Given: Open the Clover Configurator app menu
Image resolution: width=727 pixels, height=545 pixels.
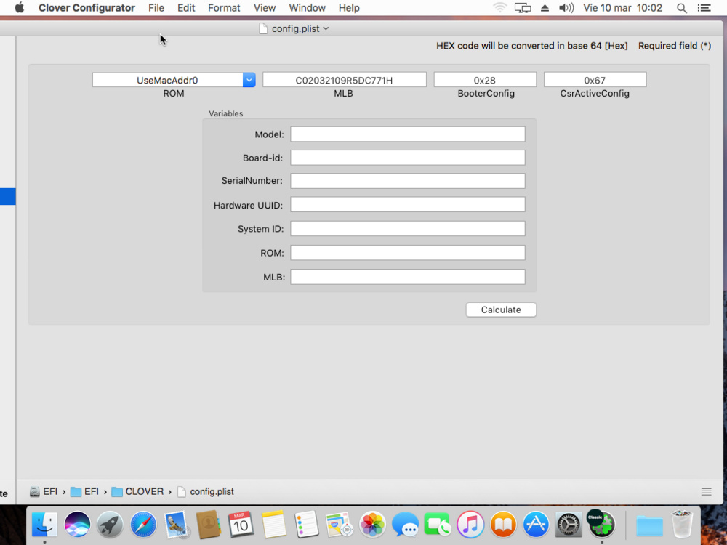Looking at the screenshot, I should [x=87, y=8].
